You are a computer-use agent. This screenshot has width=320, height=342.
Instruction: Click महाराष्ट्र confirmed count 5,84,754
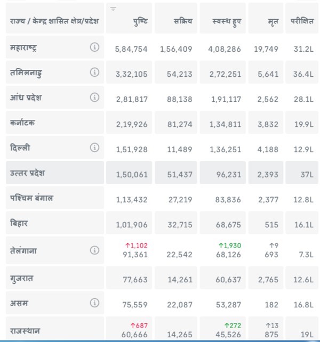(x=131, y=49)
